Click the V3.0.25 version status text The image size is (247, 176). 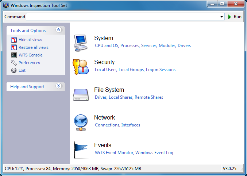tap(229, 169)
